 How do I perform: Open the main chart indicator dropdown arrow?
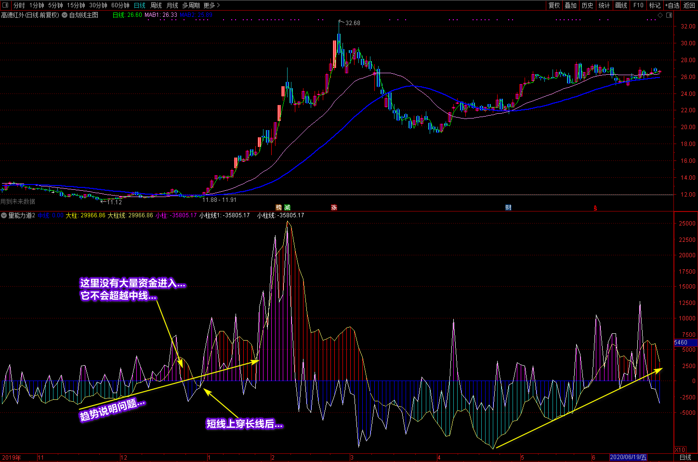coord(65,15)
